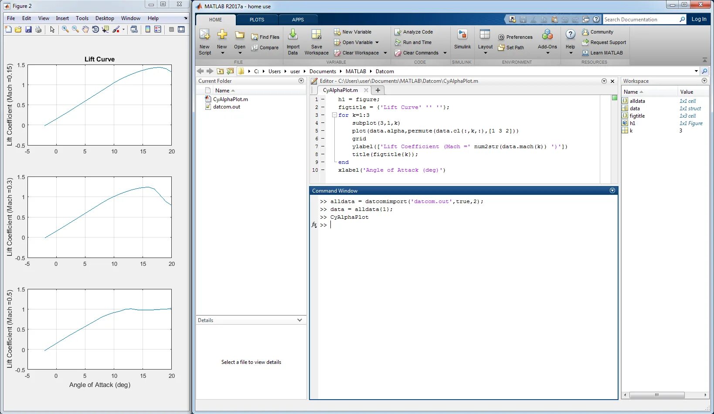
Task: Launch Simulink from the ribbon
Action: [462, 39]
